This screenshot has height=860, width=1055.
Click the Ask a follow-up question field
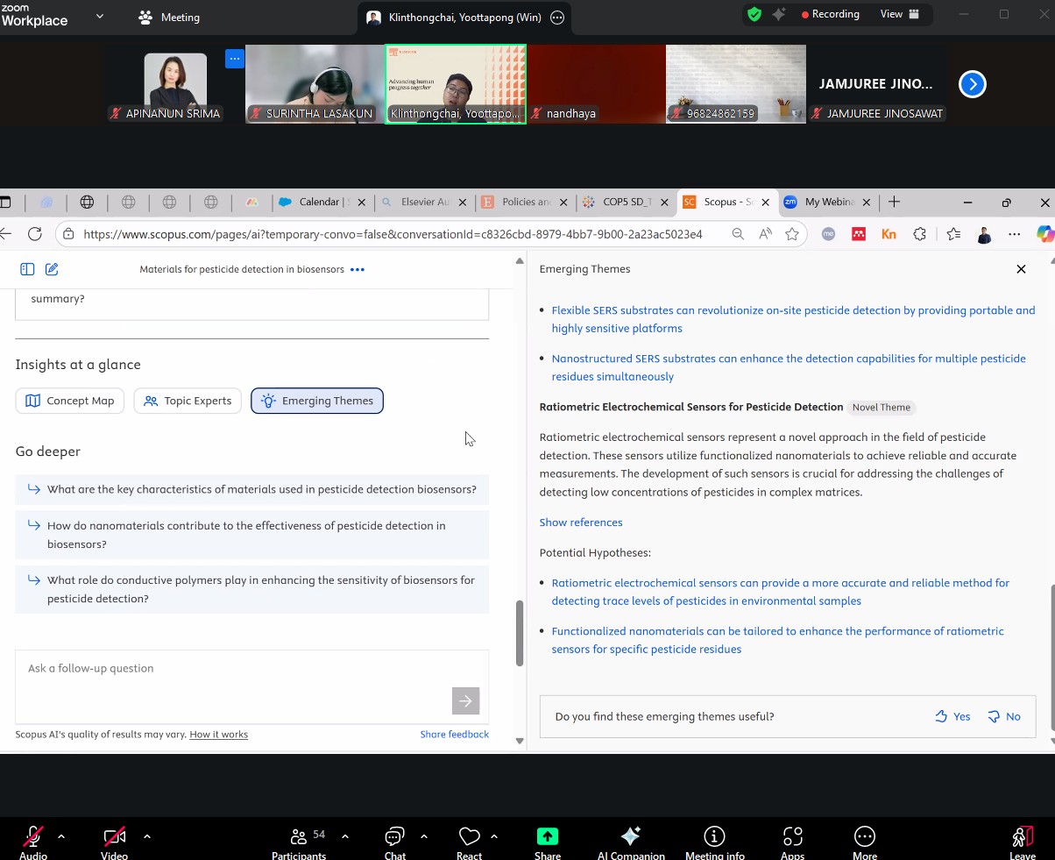click(237, 669)
